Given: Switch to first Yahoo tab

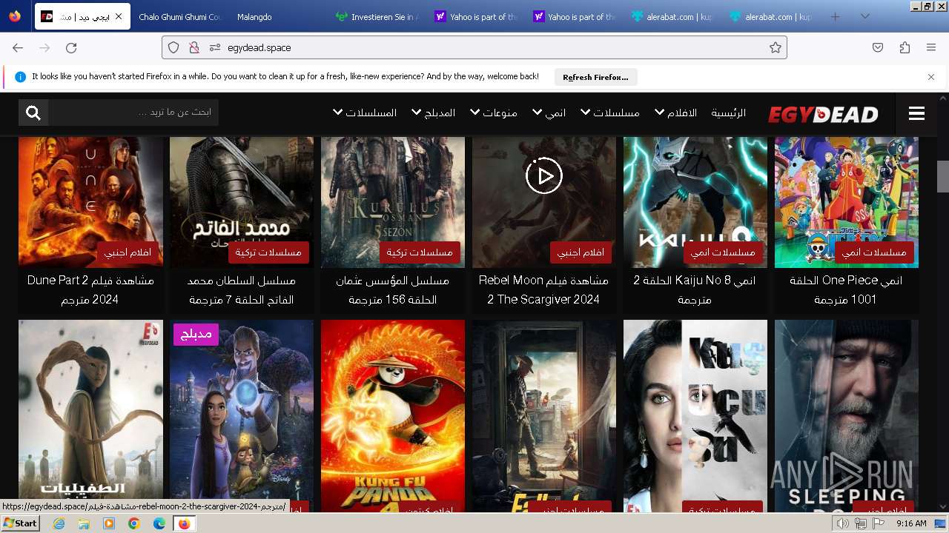Looking at the screenshot, I should 475,16.
